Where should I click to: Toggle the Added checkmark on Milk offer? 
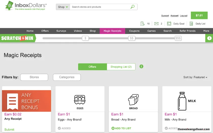click(166, 128)
